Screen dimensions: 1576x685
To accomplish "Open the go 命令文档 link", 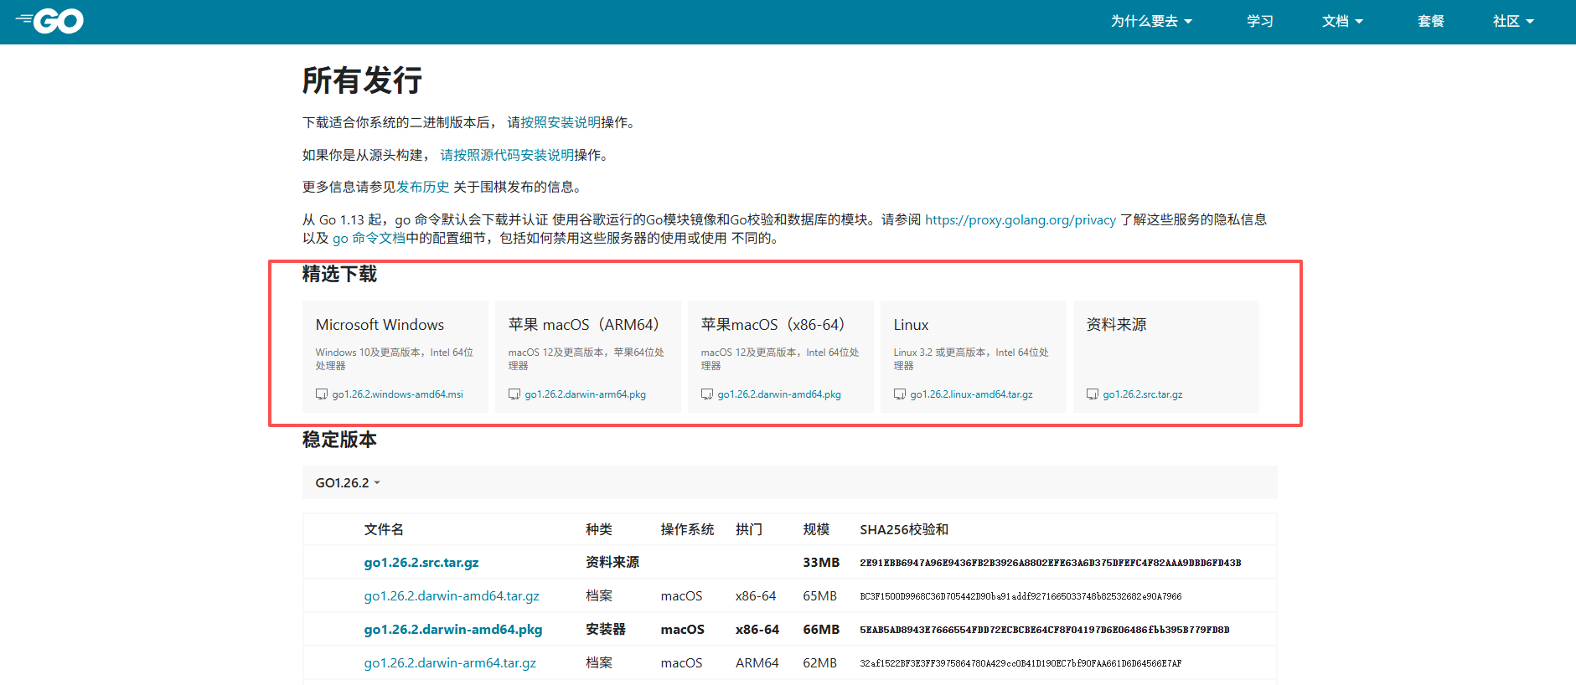I will 369,238.
